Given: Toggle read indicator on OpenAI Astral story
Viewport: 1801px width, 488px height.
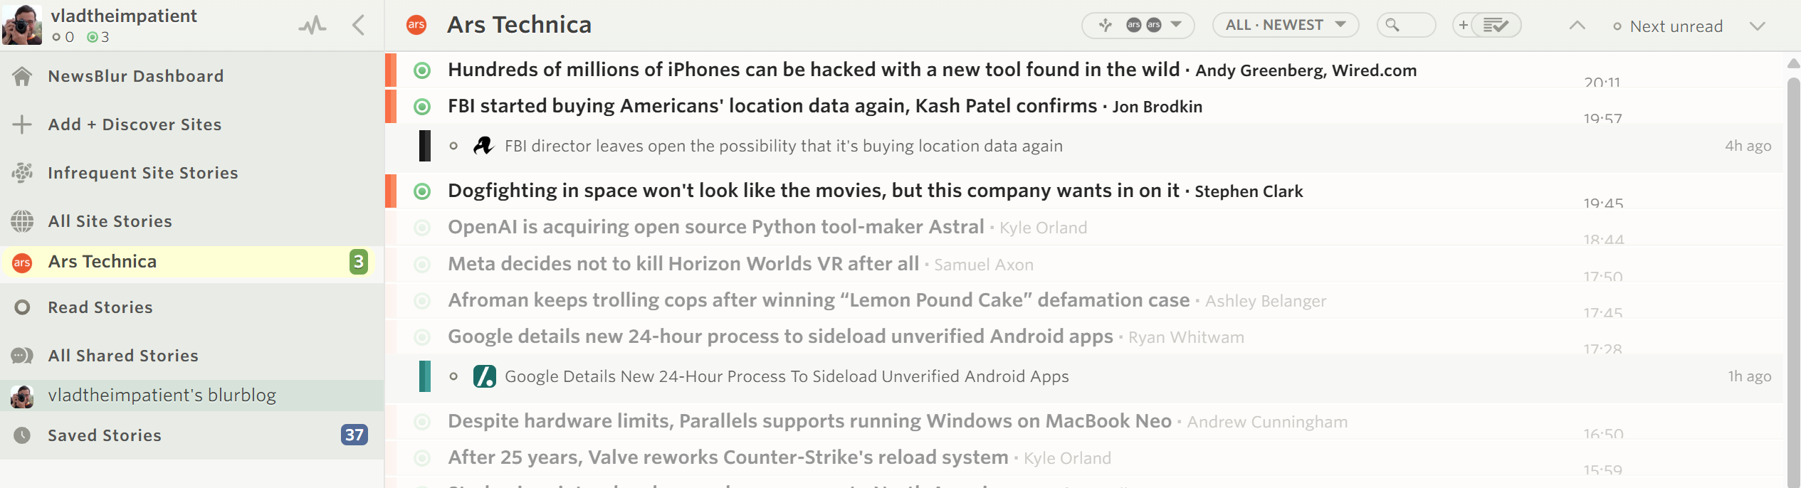Looking at the screenshot, I should click(422, 228).
